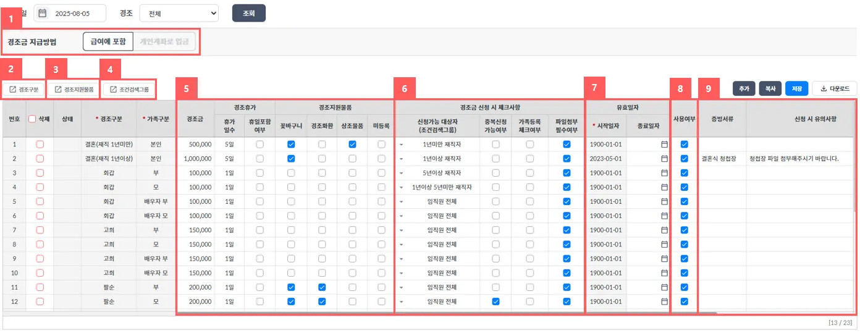This screenshot has height=333, width=860.
Task: Expand 임직원 전체 dropdown in row 5
Action: pyautogui.click(x=400, y=201)
